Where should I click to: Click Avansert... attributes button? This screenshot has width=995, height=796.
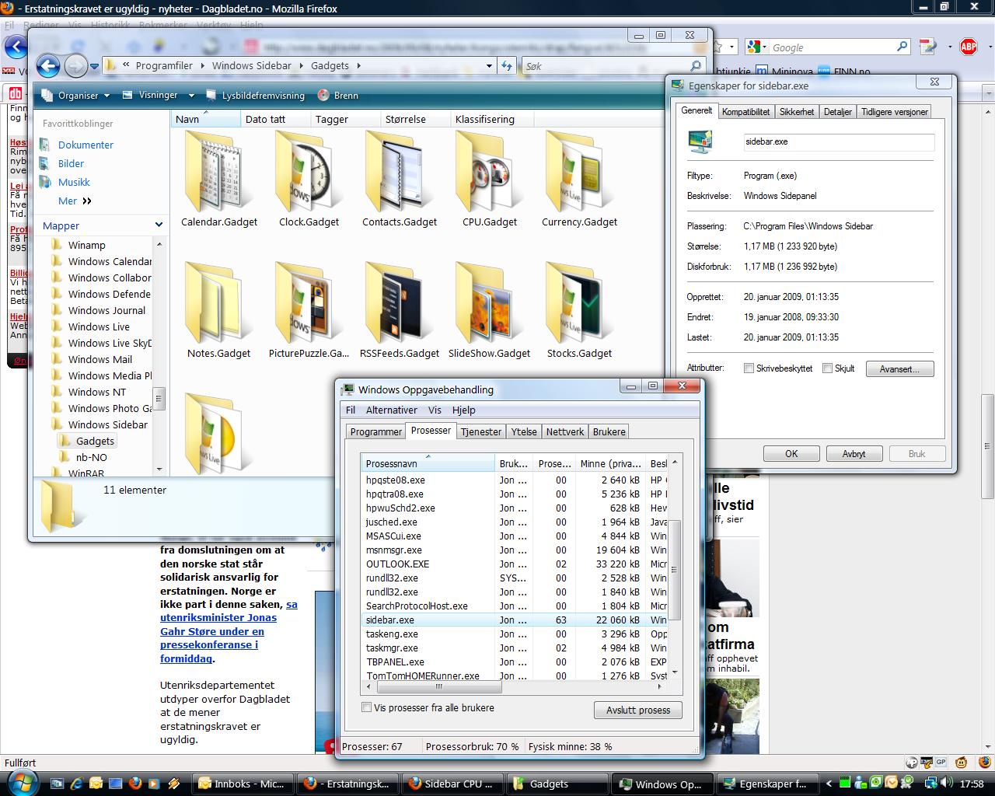(x=900, y=368)
